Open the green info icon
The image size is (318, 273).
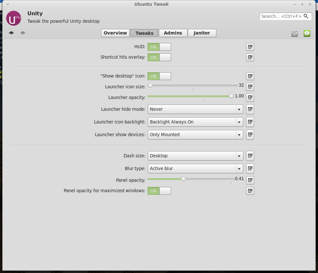(307, 33)
